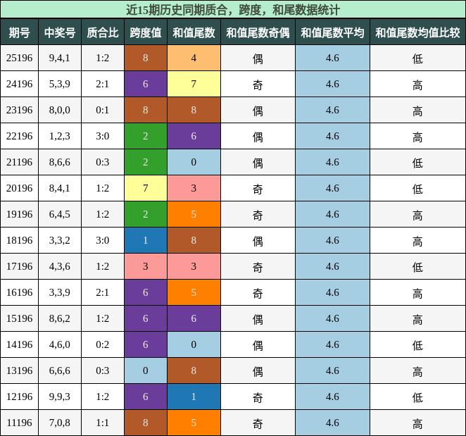
Task: Click the 和值尾数均值比较 column header
Action: [x=417, y=32]
